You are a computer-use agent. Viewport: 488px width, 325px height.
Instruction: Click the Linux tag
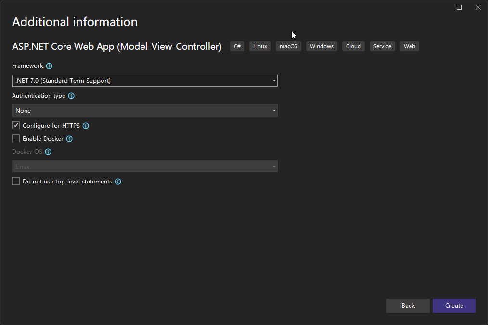point(260,46)
